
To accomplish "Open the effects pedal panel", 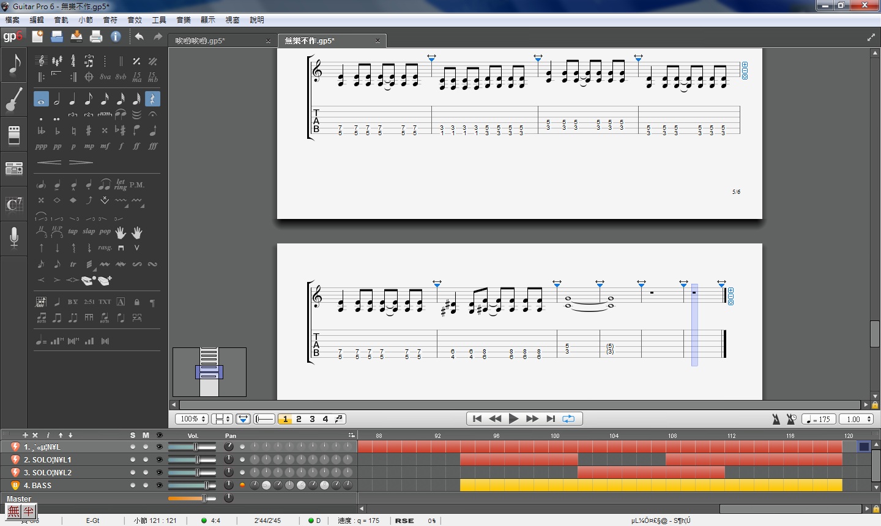I will (14, 135).
